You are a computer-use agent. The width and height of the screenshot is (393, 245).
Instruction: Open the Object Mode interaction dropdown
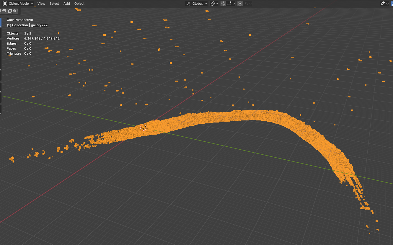[x=18, y=4]
